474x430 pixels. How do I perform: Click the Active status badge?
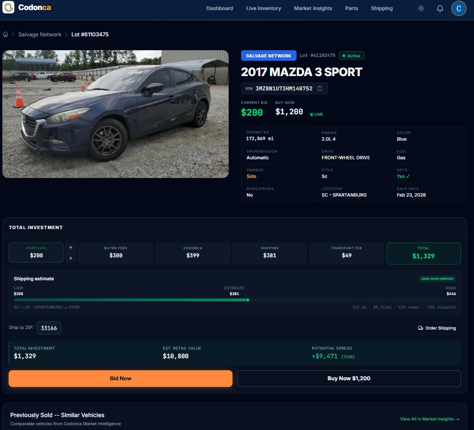point(351,55)
